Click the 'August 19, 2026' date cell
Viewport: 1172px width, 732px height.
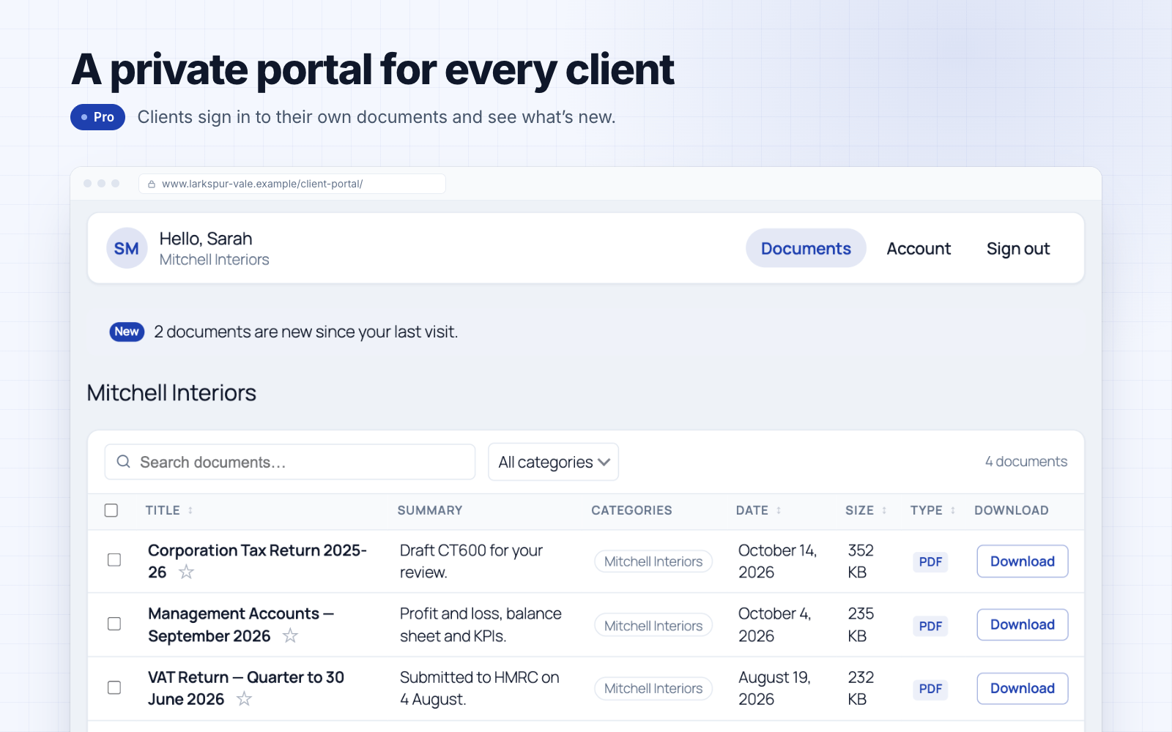(774, 688)
